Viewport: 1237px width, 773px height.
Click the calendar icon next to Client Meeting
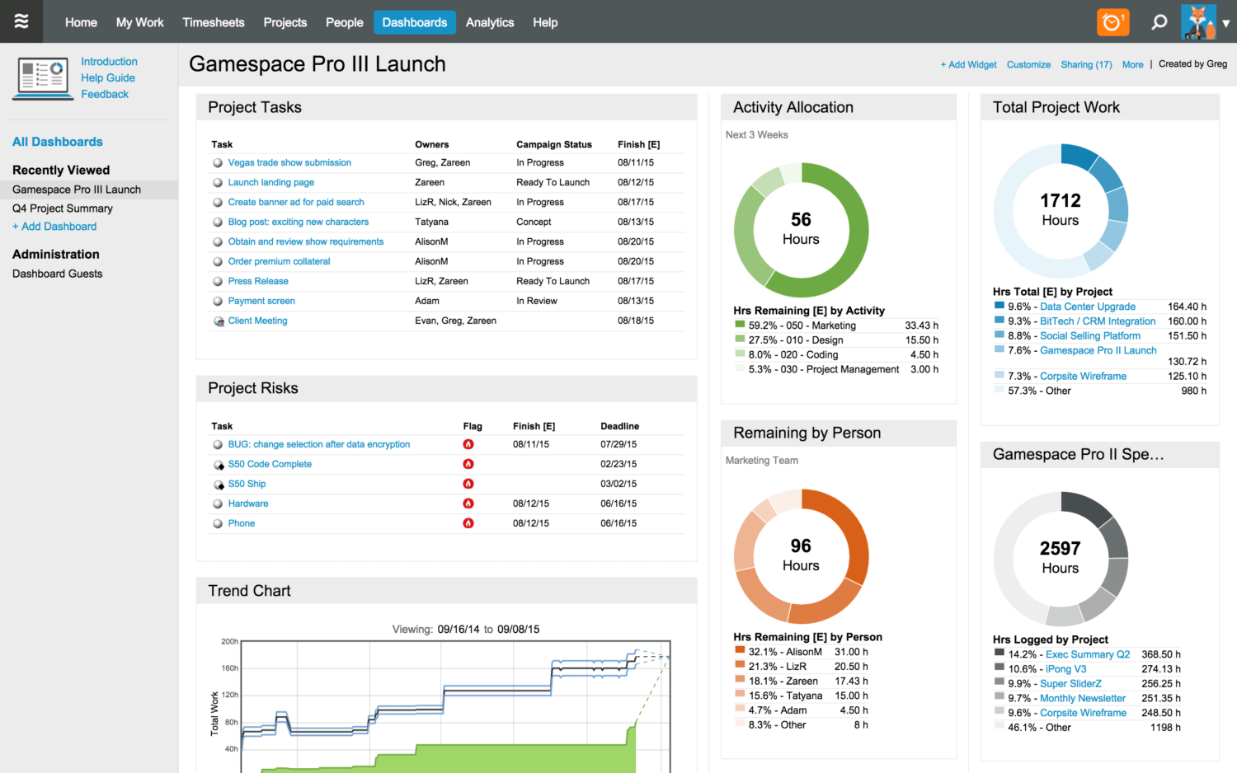pyautogui.click(x=217, y=321)
